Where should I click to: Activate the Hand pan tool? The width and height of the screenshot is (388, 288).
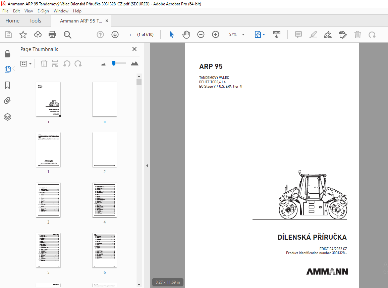click(x=186, y=35)
